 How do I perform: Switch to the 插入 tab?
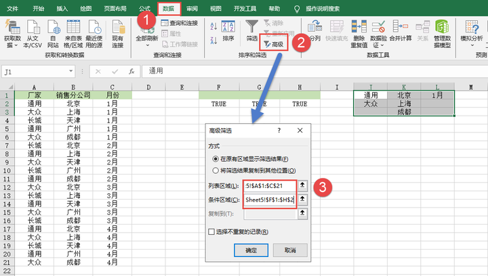[x=62, y=9]
